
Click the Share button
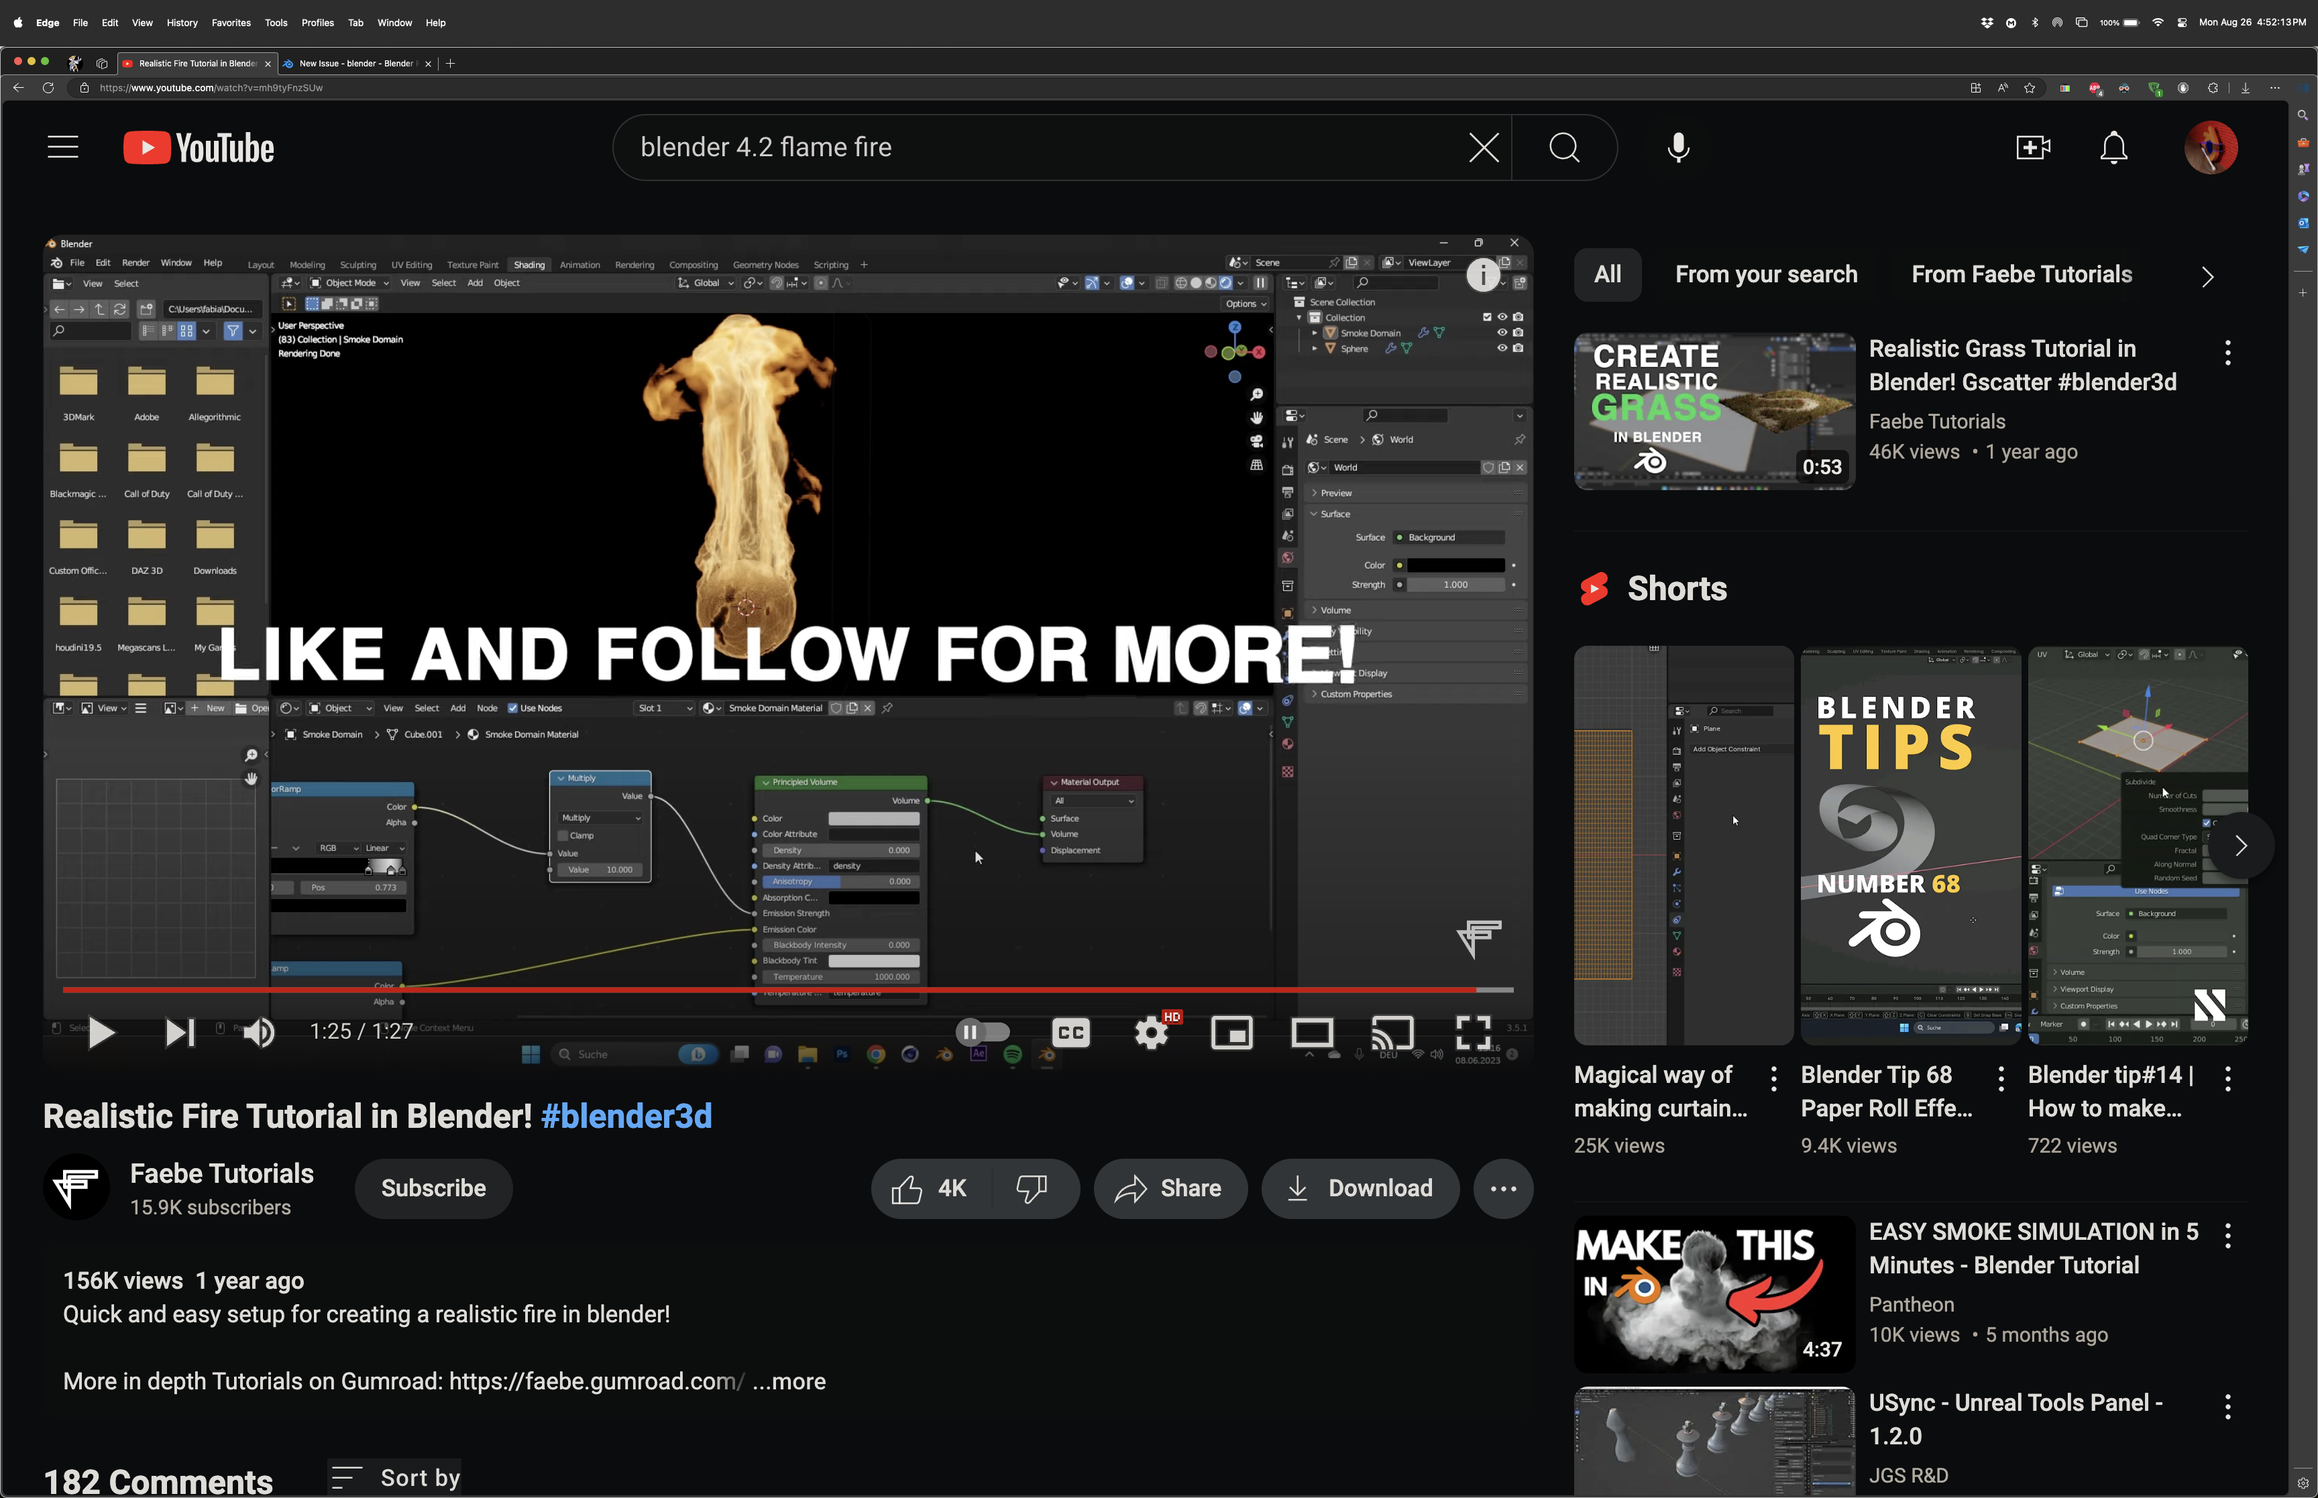(1170, 1189)
